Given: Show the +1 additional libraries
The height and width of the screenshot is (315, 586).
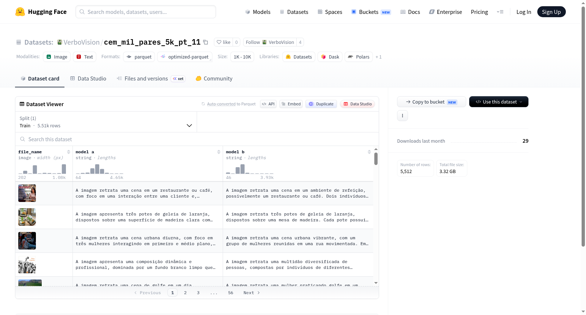Looking at the screenshot, I should (x=379, y=57).
